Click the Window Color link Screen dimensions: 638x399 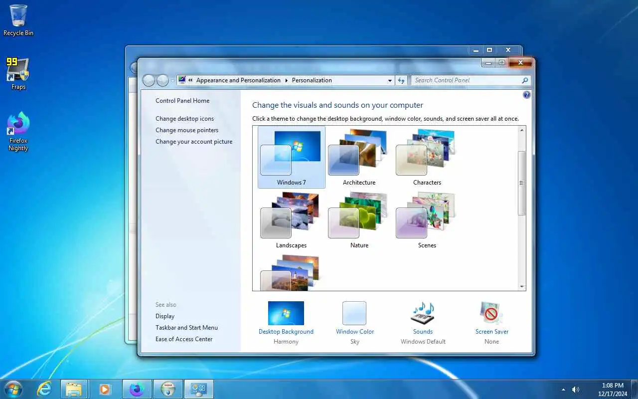coord(355,332)
